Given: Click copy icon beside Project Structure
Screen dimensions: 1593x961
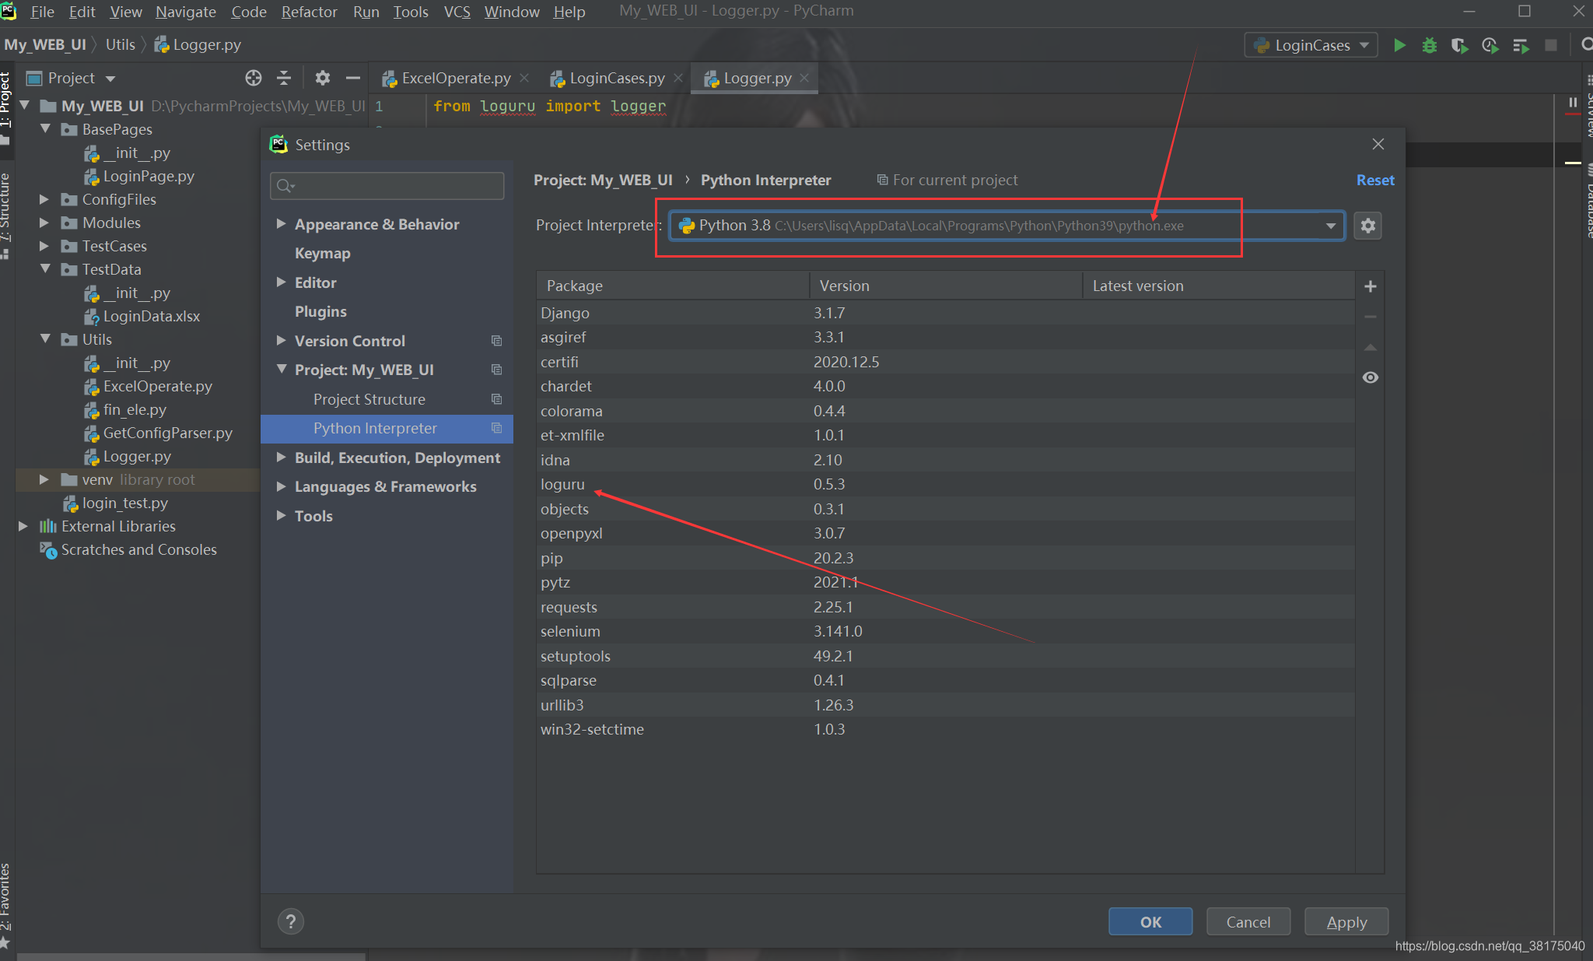Looking at the screenshot, I should click(496, 399).
